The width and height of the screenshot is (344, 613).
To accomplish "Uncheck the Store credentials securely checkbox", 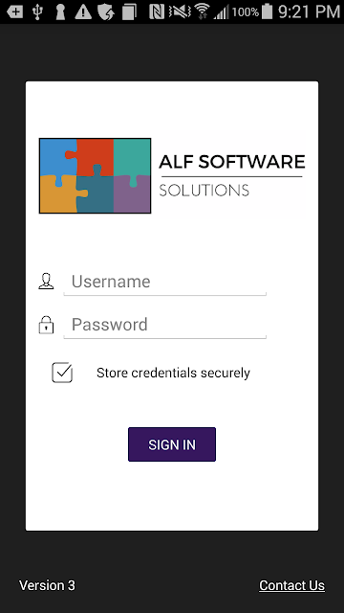I will [x=62, y=373].
